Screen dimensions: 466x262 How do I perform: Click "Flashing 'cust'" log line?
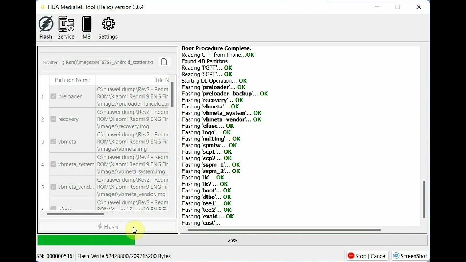coord(201,223)
